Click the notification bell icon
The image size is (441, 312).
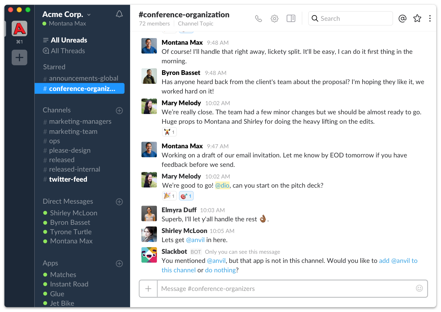point(119,14)
